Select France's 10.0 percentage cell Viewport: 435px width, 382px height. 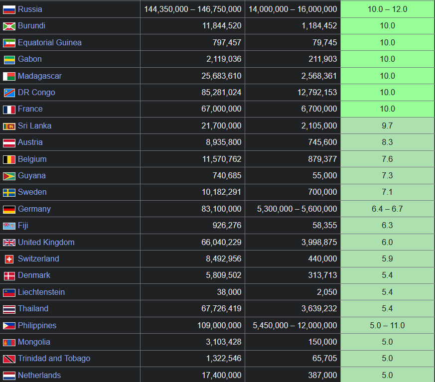click(x=387, y=109)
